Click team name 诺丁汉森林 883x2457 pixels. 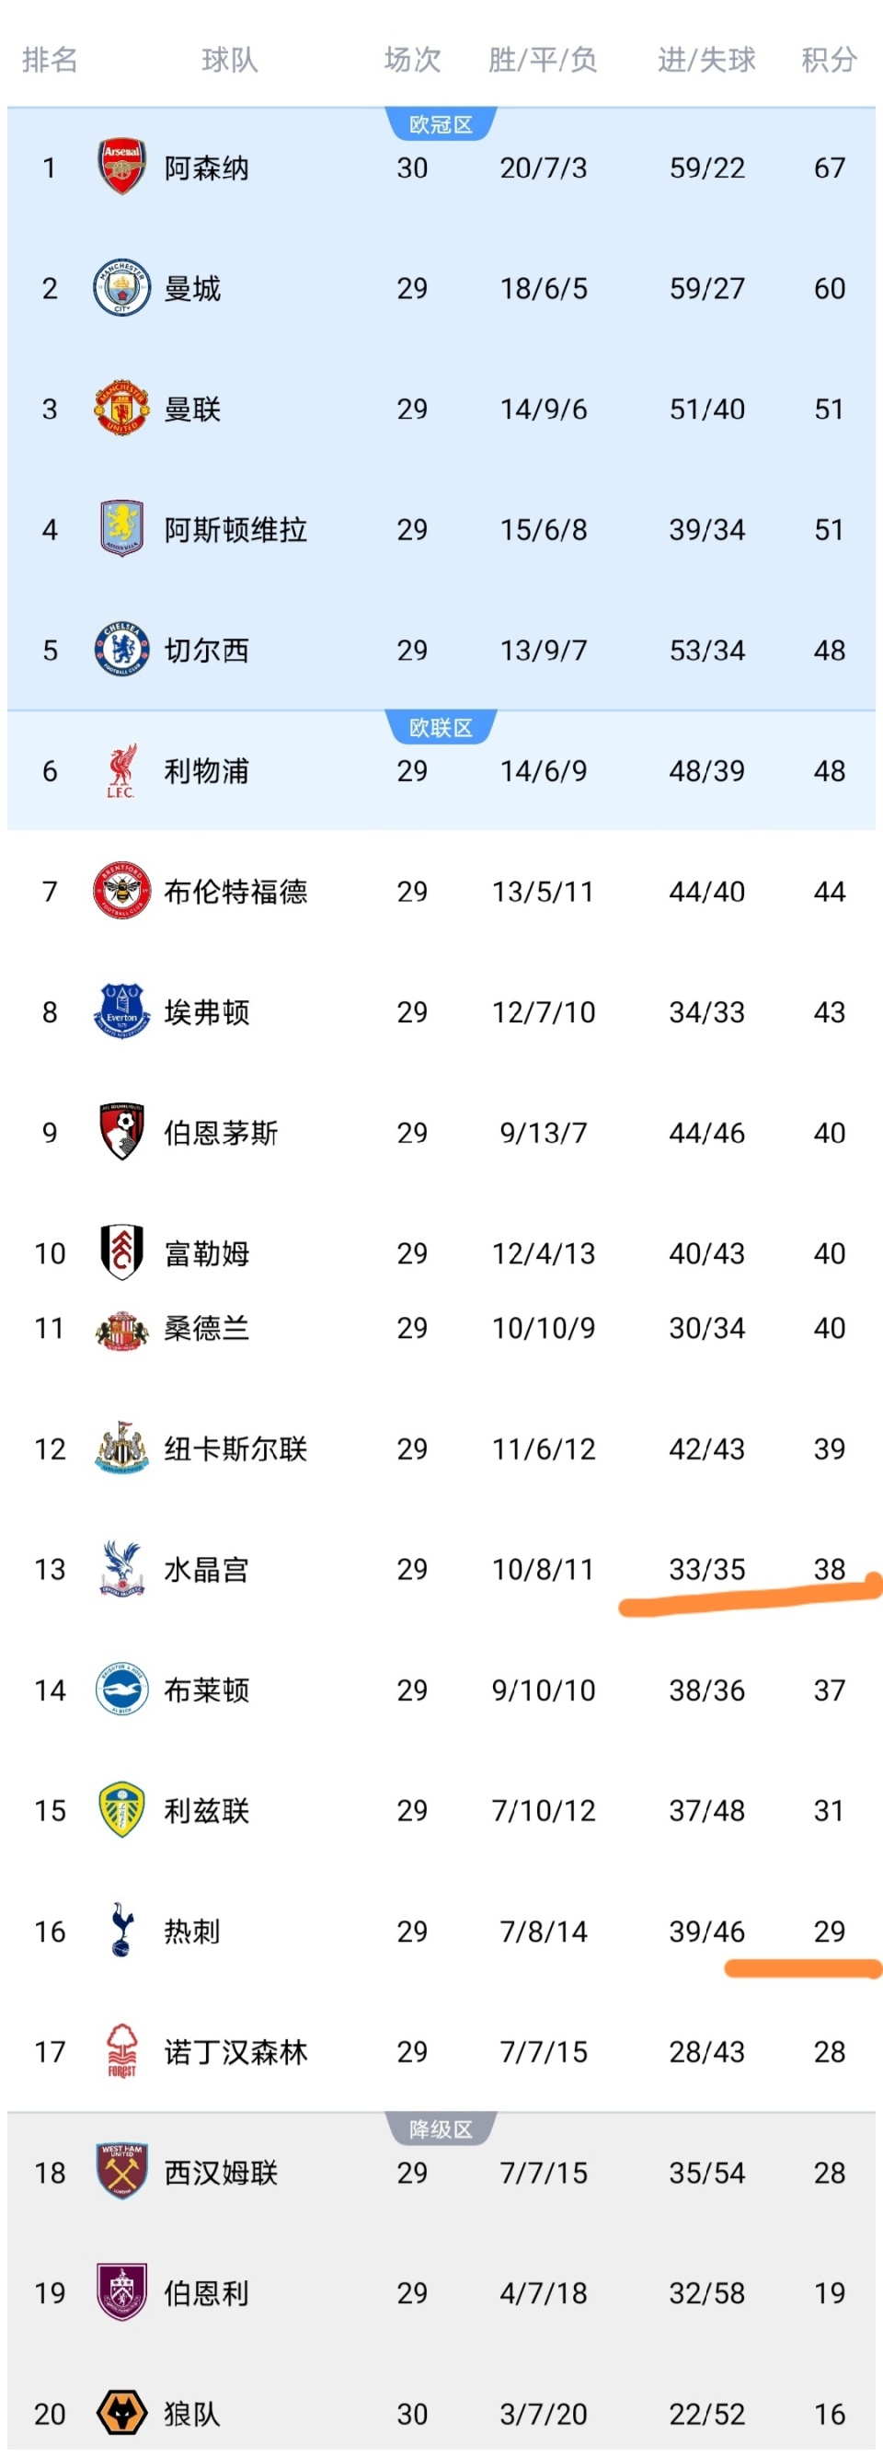(x=235, y=2051)
